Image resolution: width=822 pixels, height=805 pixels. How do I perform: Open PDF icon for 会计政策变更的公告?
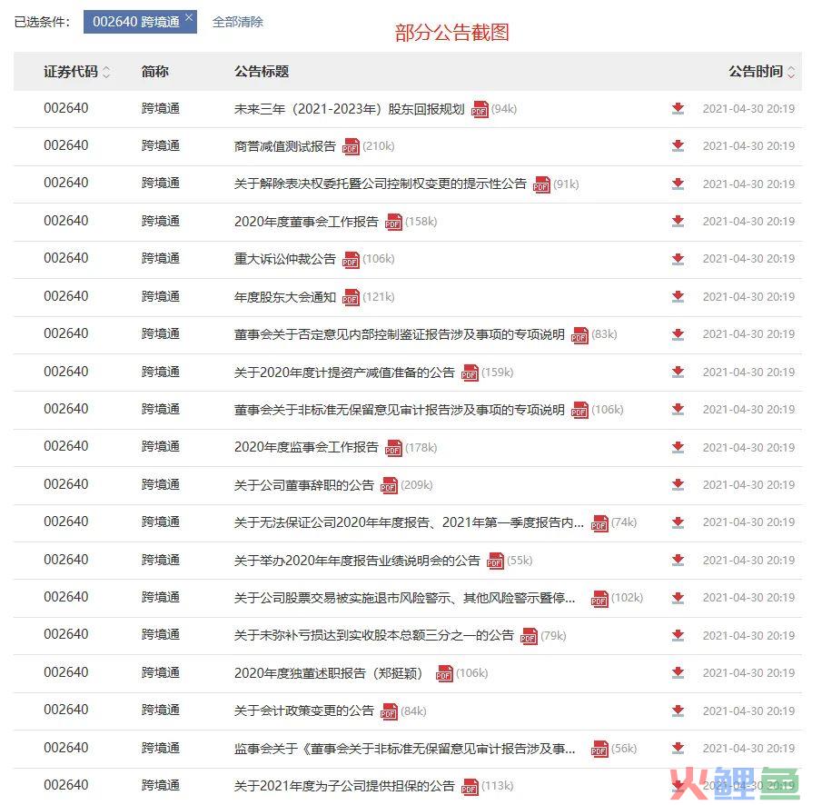pyautogui.click(x=389, y=711)
